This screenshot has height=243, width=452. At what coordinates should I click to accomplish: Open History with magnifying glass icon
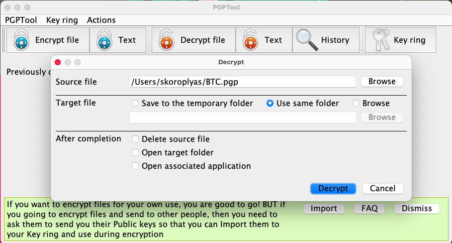click(306, 40)
